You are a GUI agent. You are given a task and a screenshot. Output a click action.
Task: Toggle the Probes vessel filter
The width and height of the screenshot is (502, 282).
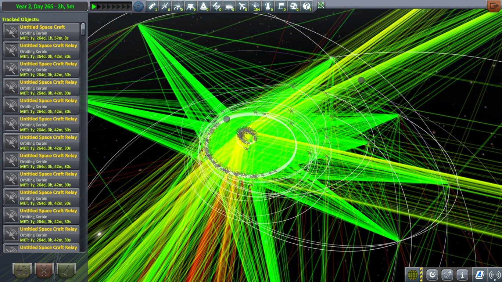click(165, 6)
